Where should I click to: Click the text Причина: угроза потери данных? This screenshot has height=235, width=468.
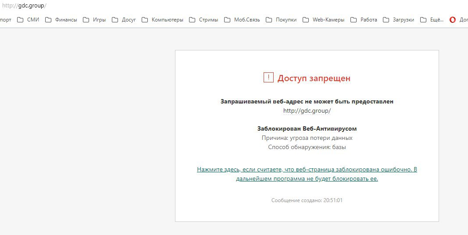click(x=307, y=138)
